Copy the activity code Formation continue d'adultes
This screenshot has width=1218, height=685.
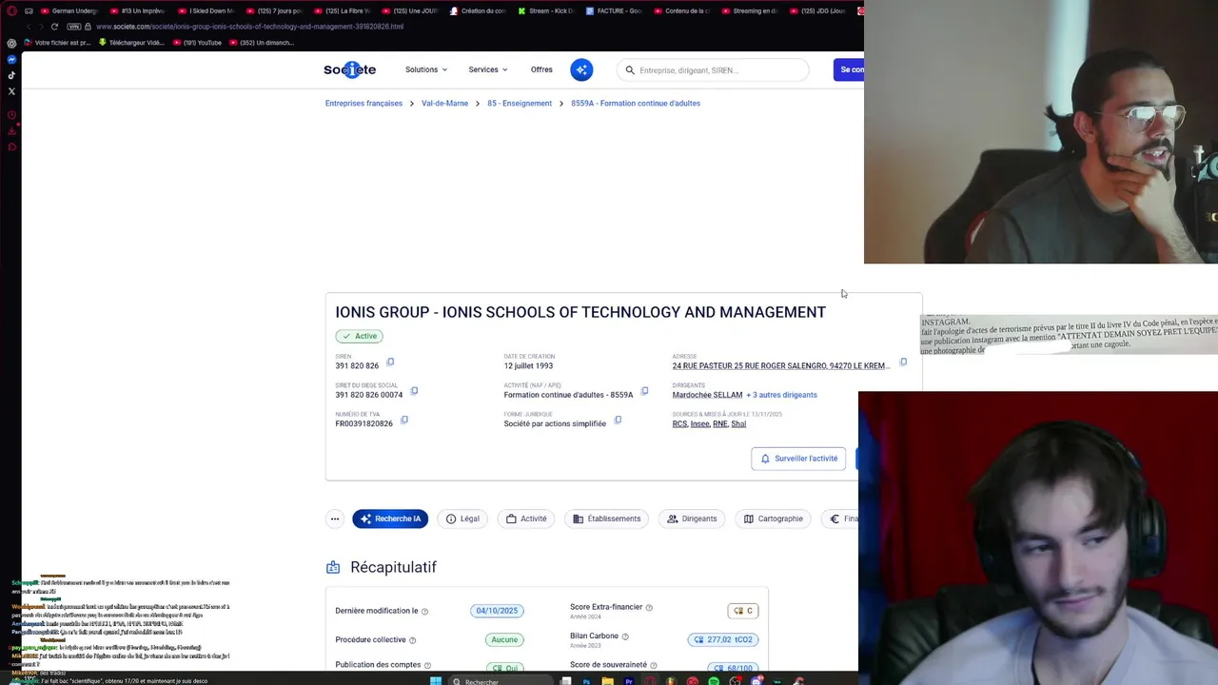coord(644,391)
